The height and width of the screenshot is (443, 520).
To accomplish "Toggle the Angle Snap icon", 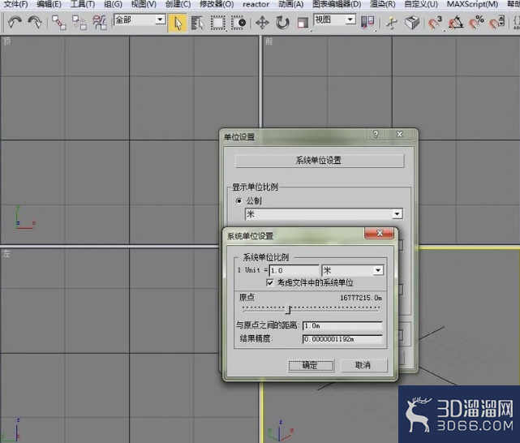I will pyautogui.click(x=456, y=23).
